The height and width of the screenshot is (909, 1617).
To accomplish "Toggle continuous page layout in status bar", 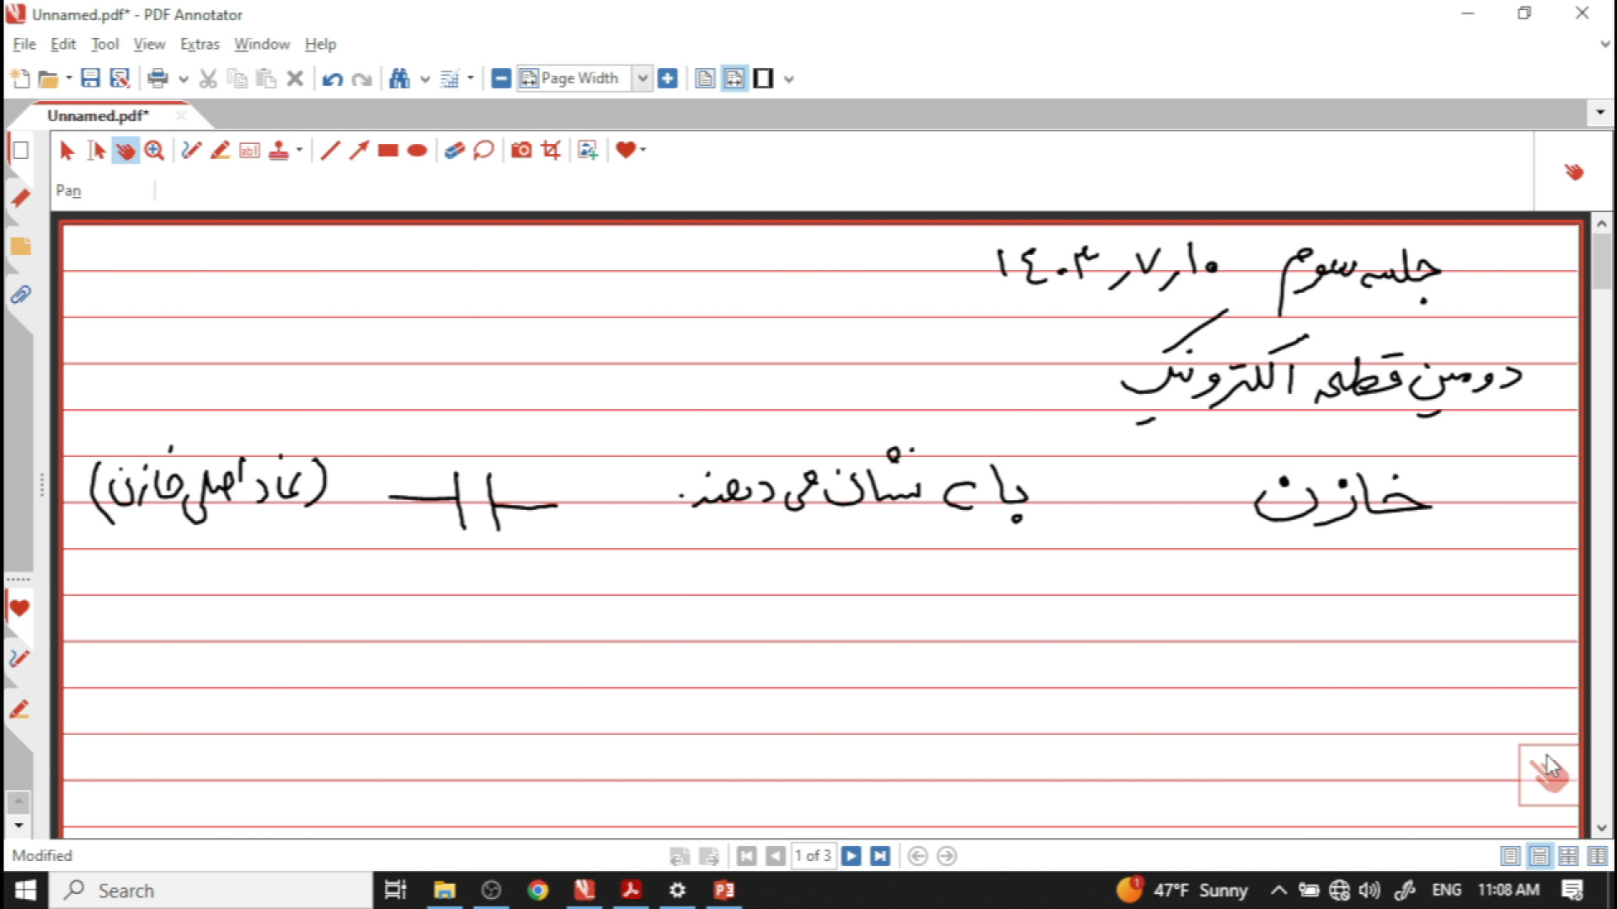I will click(1540, 856).
